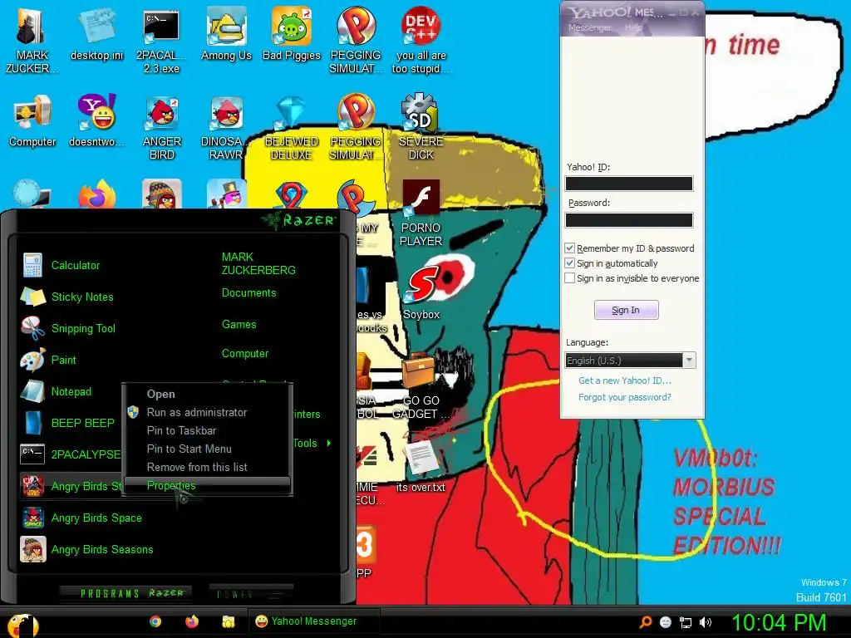
Task: Launch Soybox desktop shortcut
Action: pyautogui.click(x=421, y=293)
